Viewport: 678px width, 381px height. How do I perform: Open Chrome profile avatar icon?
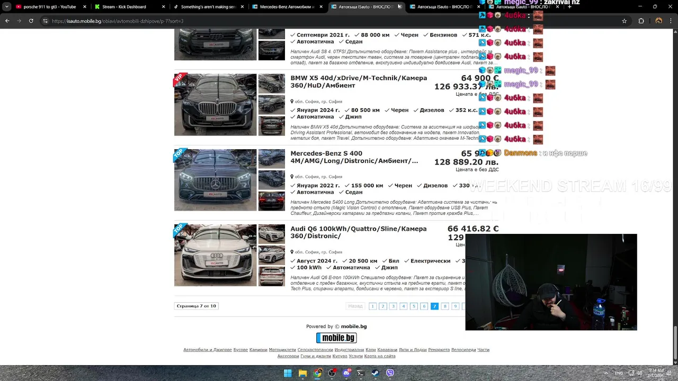click(658, 21)
